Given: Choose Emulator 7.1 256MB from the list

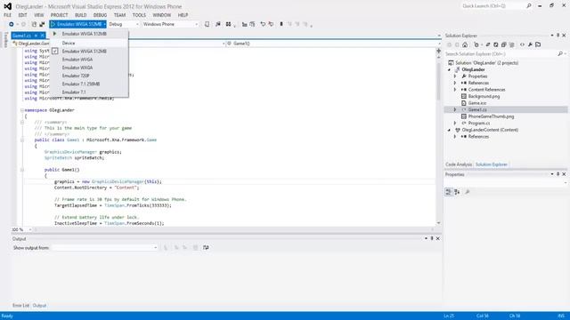Looking at the screenshot, I should tap(89, 84).
